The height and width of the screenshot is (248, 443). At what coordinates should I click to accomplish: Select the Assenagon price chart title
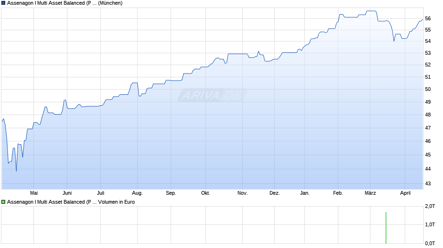coord(65,3)
